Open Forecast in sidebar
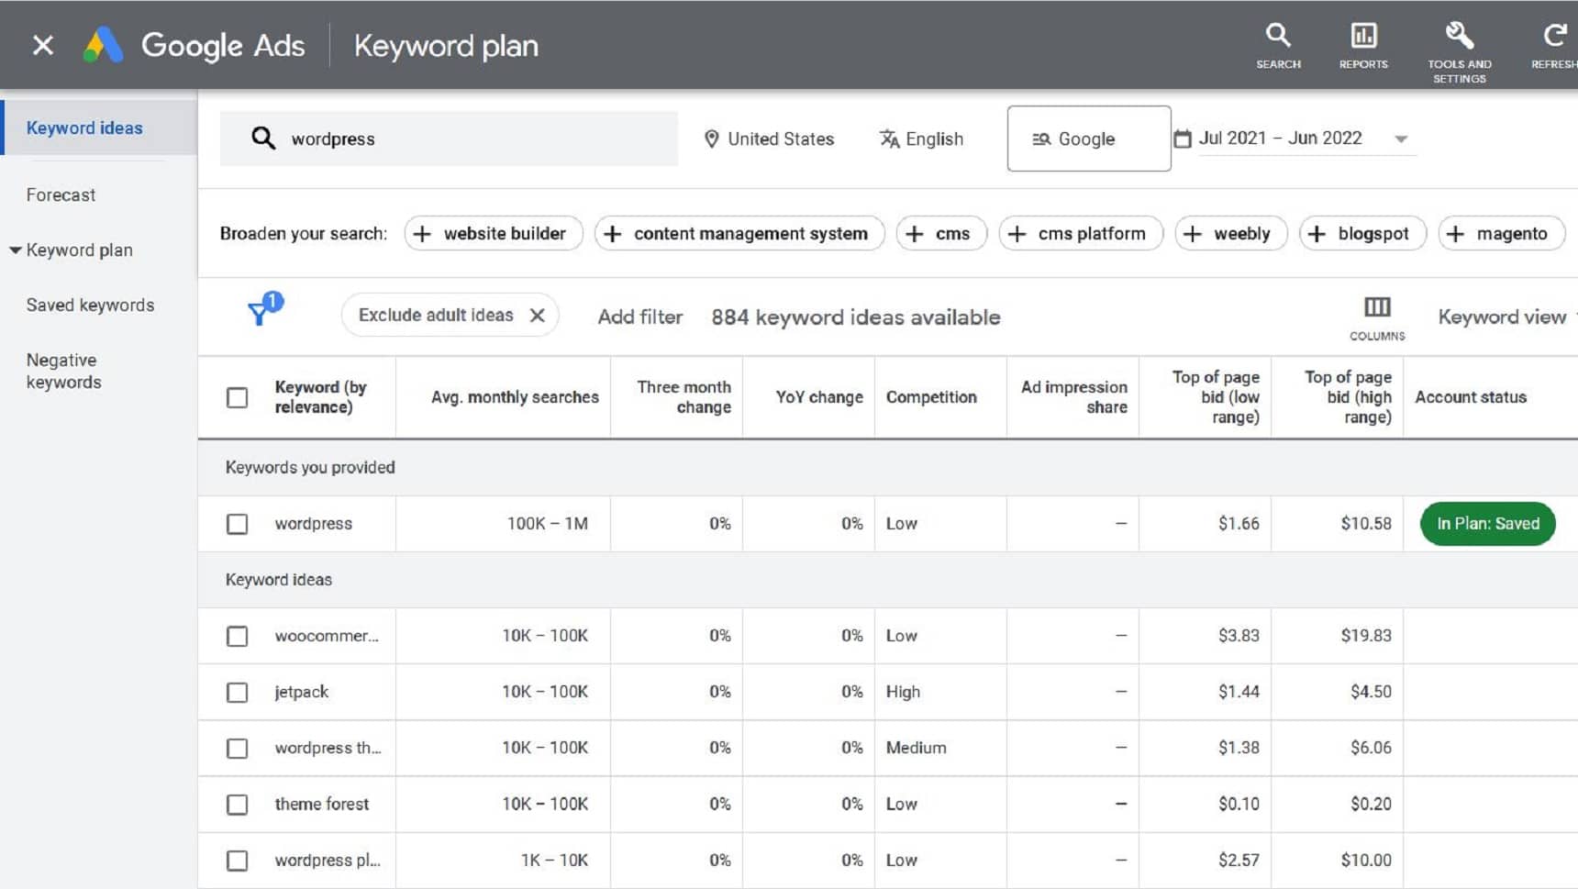 tap(61, 194)
